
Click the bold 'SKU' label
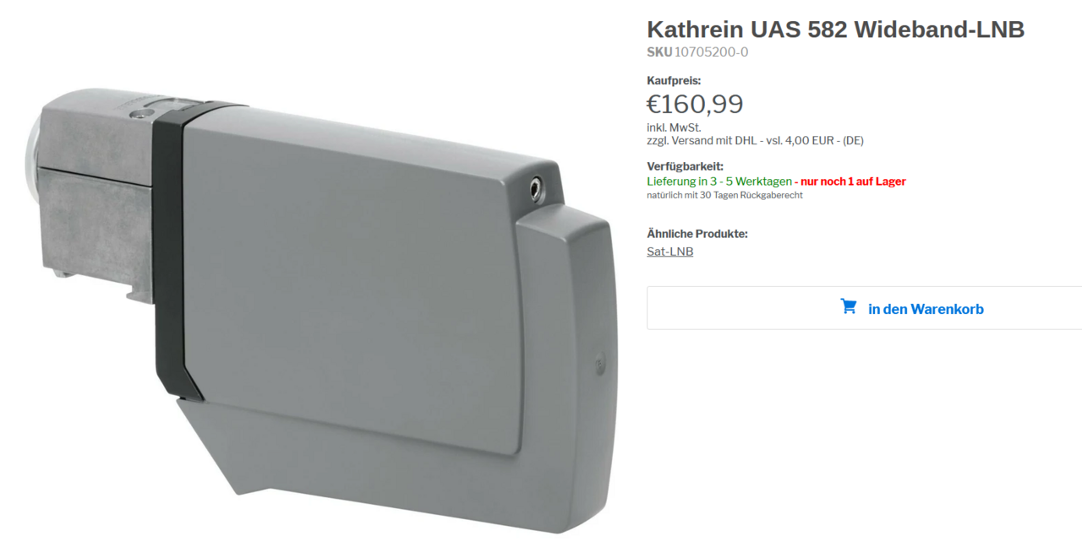659,52
